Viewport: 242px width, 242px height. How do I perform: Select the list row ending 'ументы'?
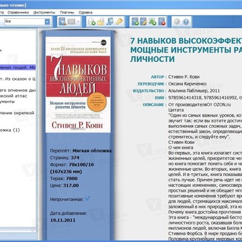pos(7,102)
